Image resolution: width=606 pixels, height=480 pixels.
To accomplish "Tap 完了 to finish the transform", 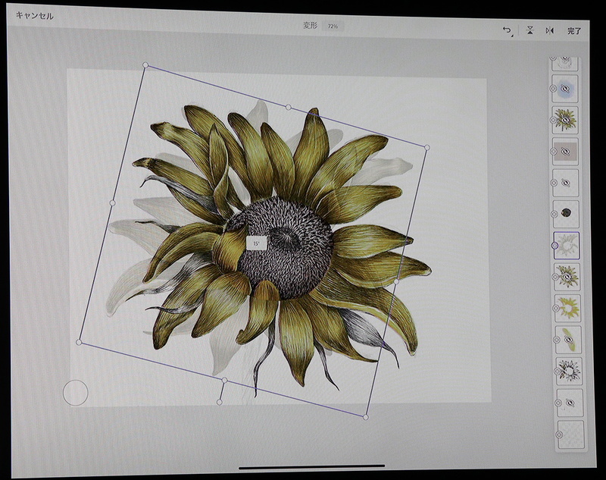I will click(x=574, y=31).
